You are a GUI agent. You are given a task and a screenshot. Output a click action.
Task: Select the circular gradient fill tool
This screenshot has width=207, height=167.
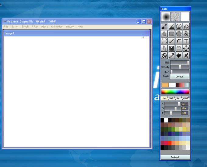point(179,26)
